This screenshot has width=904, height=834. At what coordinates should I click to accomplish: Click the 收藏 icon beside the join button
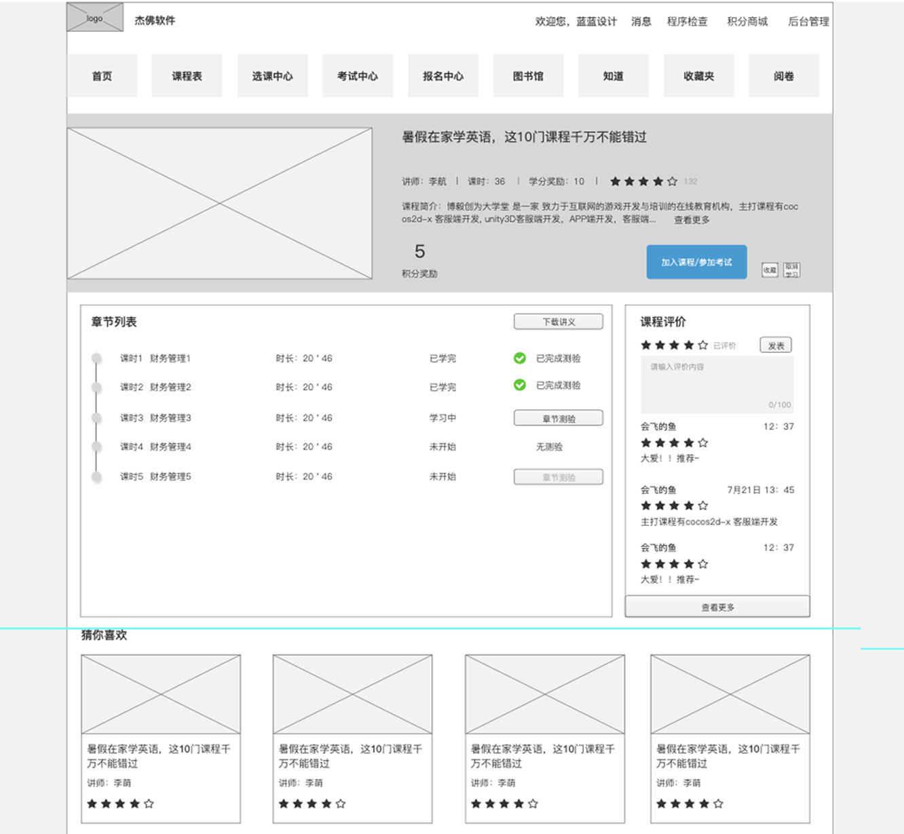pos(769,270)
